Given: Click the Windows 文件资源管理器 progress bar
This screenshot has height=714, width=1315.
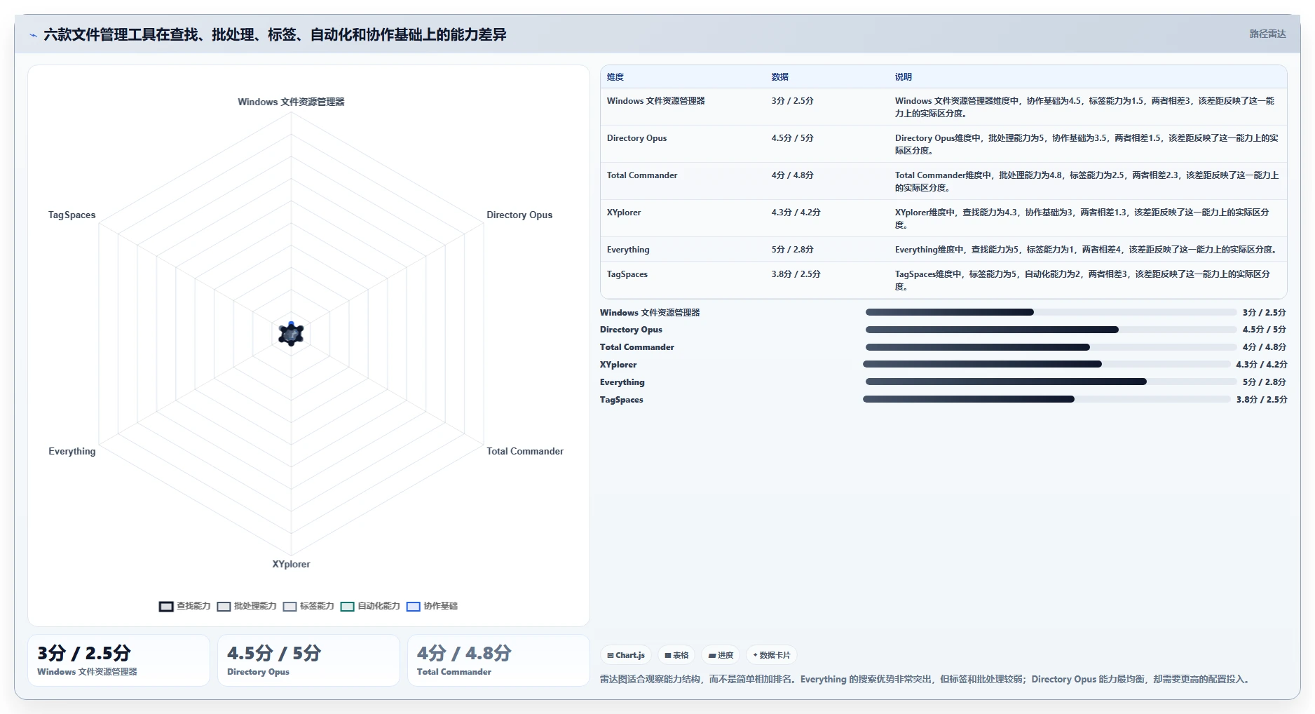Looking at the screenshot, I should (x=1051, y=312).
